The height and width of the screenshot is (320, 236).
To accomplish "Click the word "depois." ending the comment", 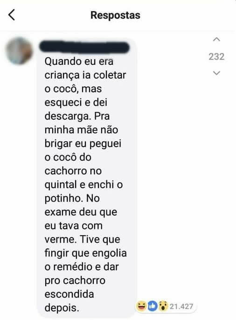I will point(62,308).
